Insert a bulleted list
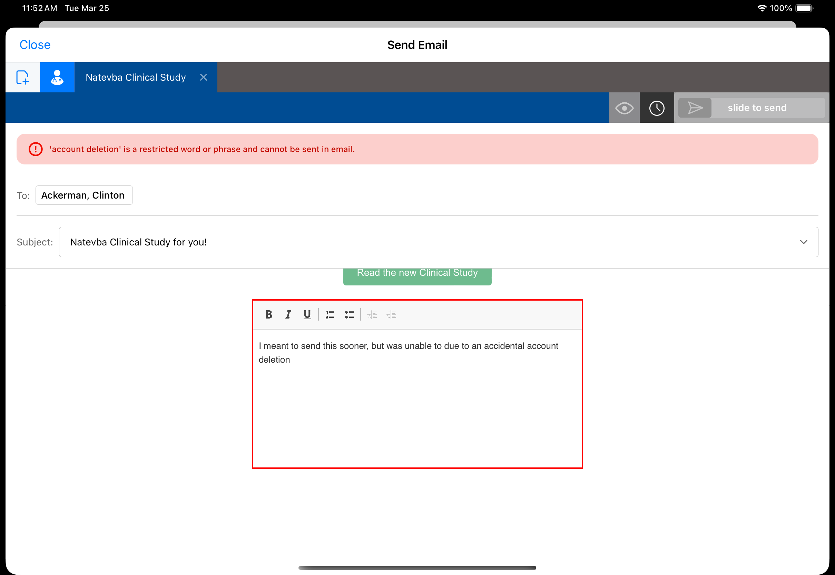The image size is (835, 575). click(x=349, y=314)
